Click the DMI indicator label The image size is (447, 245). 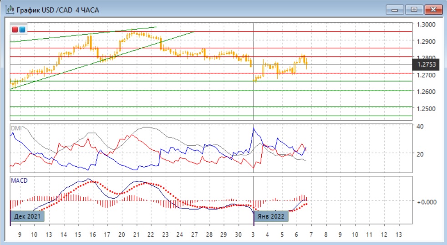coord(15,128)
